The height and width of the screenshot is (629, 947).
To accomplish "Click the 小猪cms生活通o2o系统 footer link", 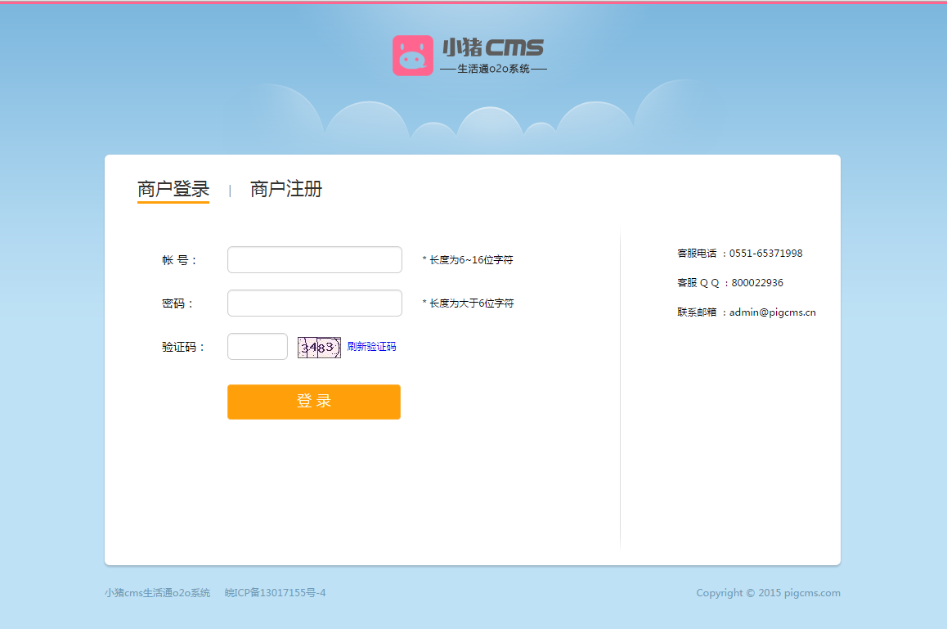I will [x=158, y=592].
